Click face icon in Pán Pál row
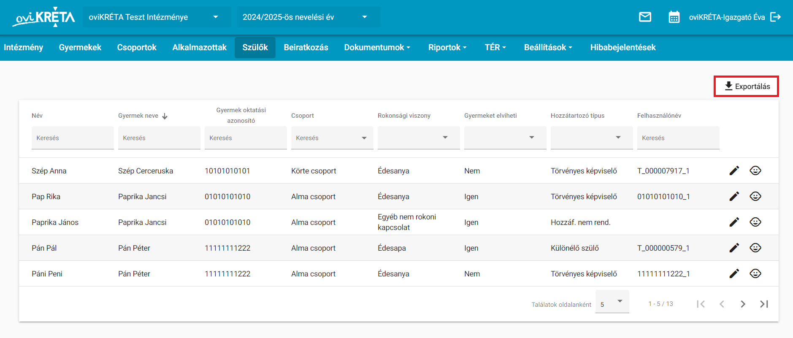 pos(755,248)
